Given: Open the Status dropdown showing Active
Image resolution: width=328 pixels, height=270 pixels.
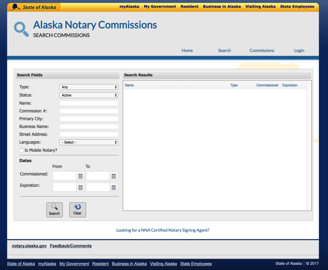Looking at the screenshot, I should [x=88, y=95].
